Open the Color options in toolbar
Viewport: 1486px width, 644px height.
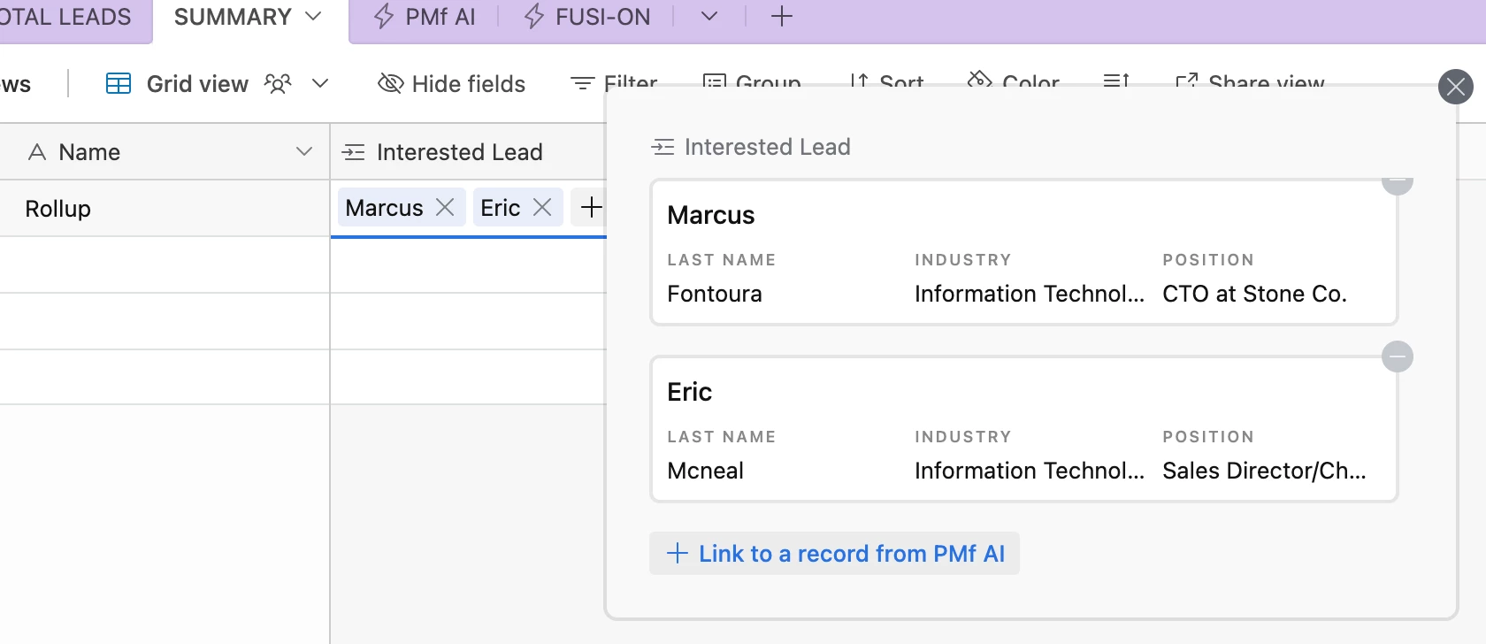click(1014, 80)
